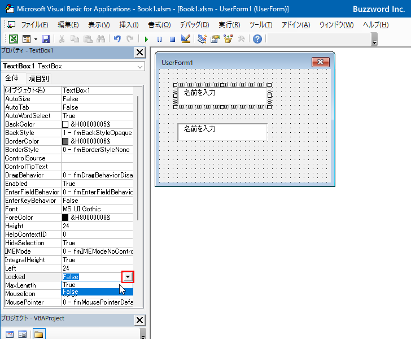Open the Properties Window icon
The height and width of the screenshot is (339, 411).
click(215, 39)
